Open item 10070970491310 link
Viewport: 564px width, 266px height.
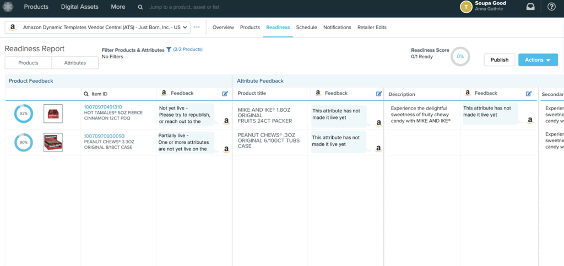point(103,107)
